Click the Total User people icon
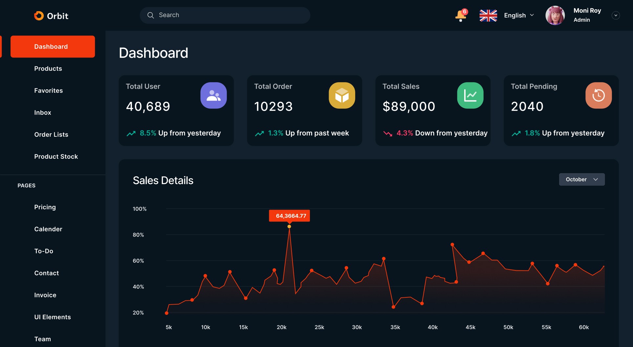Viewport: 633px width, 347px height. click(x=213, y=95)
